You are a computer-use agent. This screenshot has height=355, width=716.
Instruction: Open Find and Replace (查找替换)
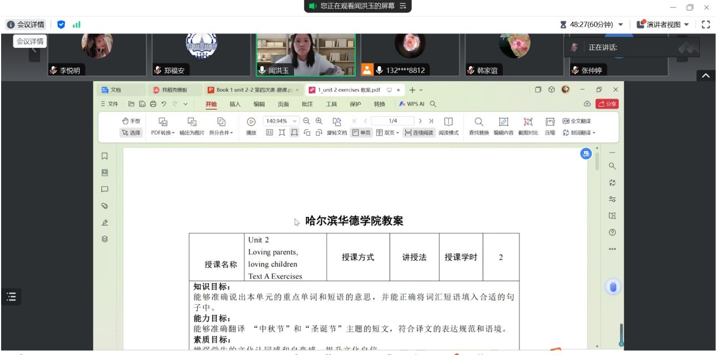(x=478, y=126)
